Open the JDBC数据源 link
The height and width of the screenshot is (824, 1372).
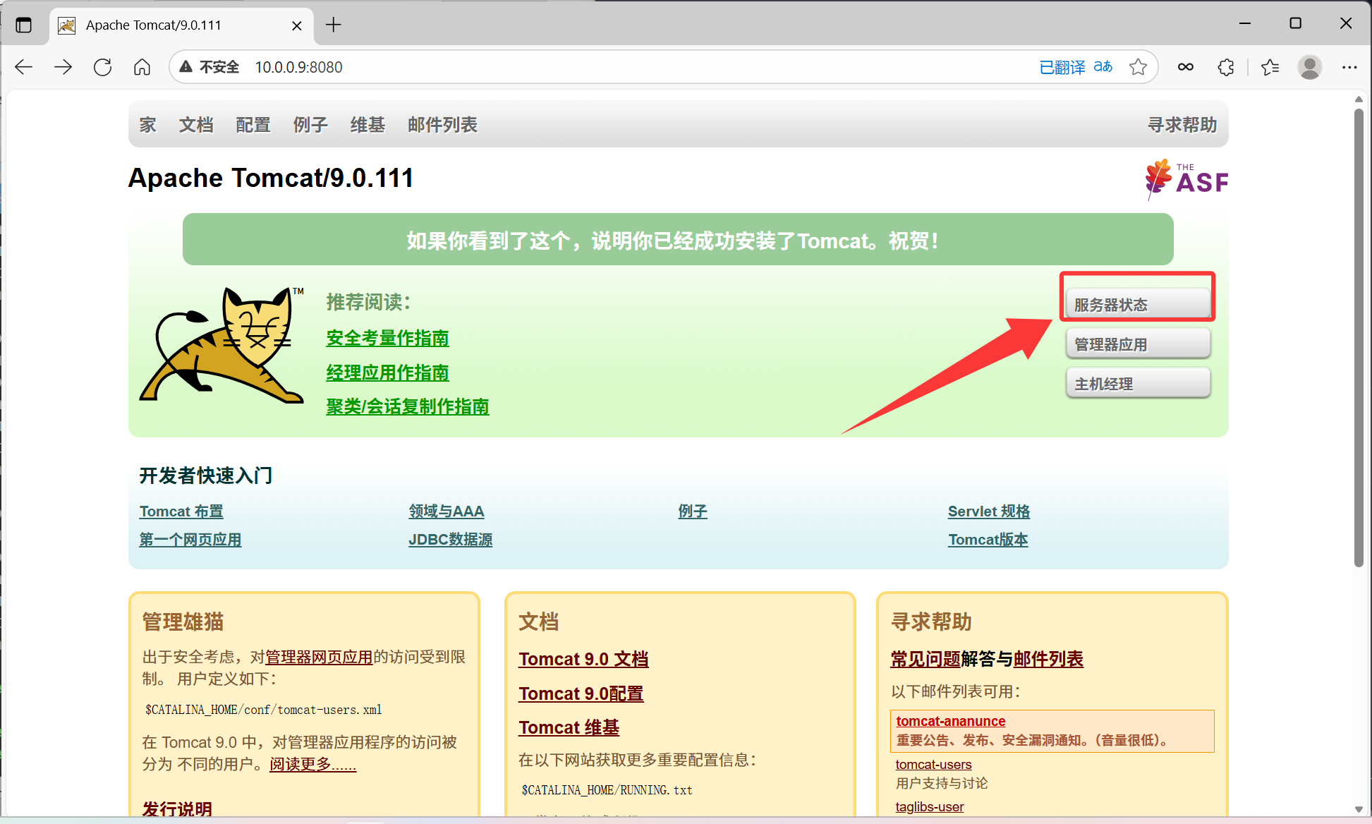point(451,540)
